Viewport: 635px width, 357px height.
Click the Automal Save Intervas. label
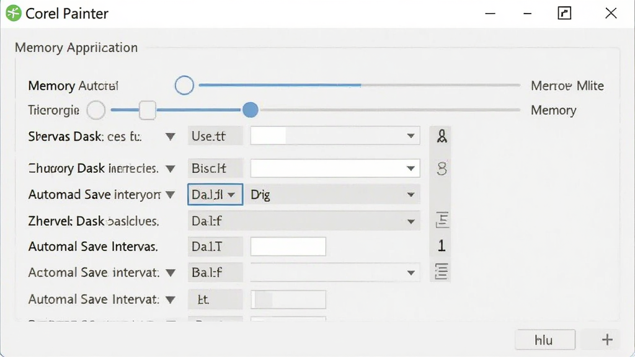click(x=93, y=247)
